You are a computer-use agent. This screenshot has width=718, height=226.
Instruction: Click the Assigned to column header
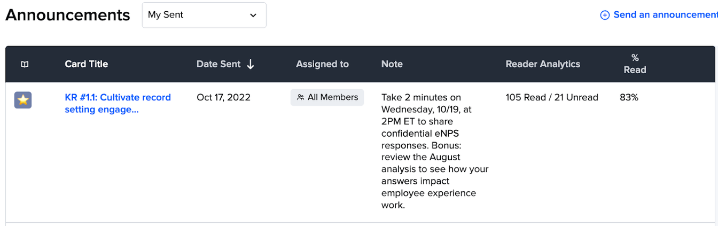tap(322, 64)
